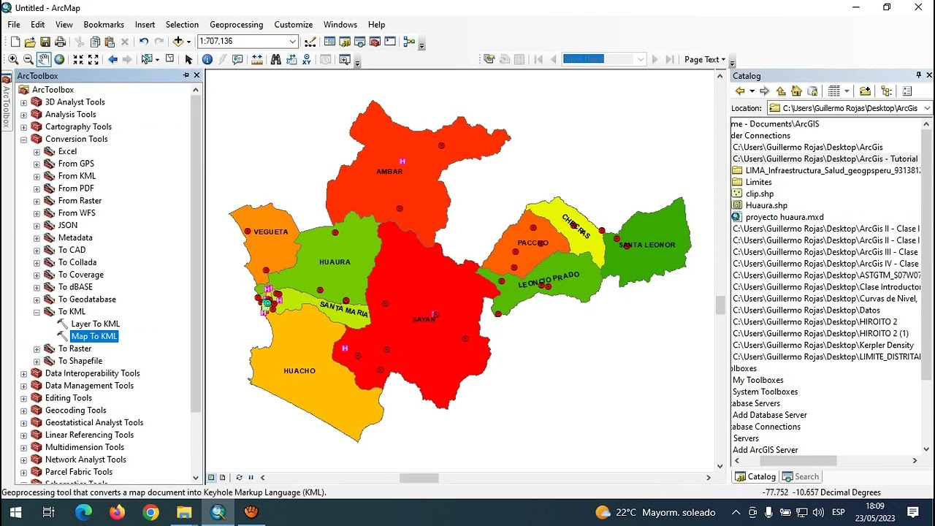
Task: Select clip.shp in Catalog
Action: (759, 194)
